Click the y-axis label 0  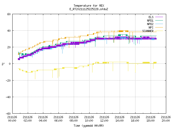tap(10, 64)
